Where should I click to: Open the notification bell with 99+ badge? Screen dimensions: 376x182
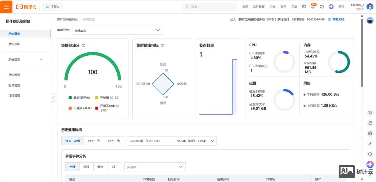(x=313, y=7)
